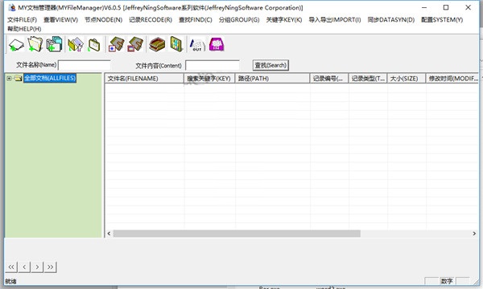Click the add multiple files icon with teal pages
Screen dimensions: 483x289
click(x=54, y=44)
